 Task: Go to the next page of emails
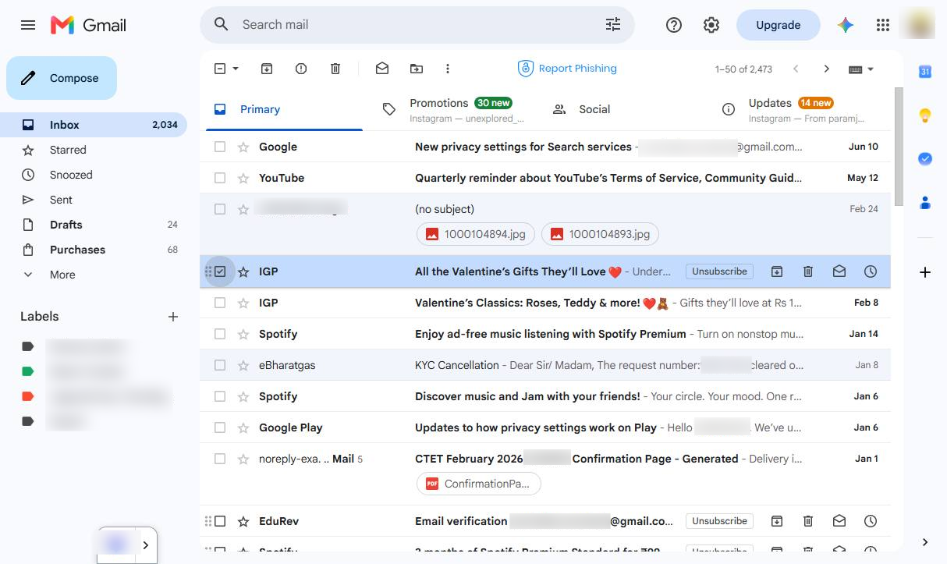(x=827, y=69)
